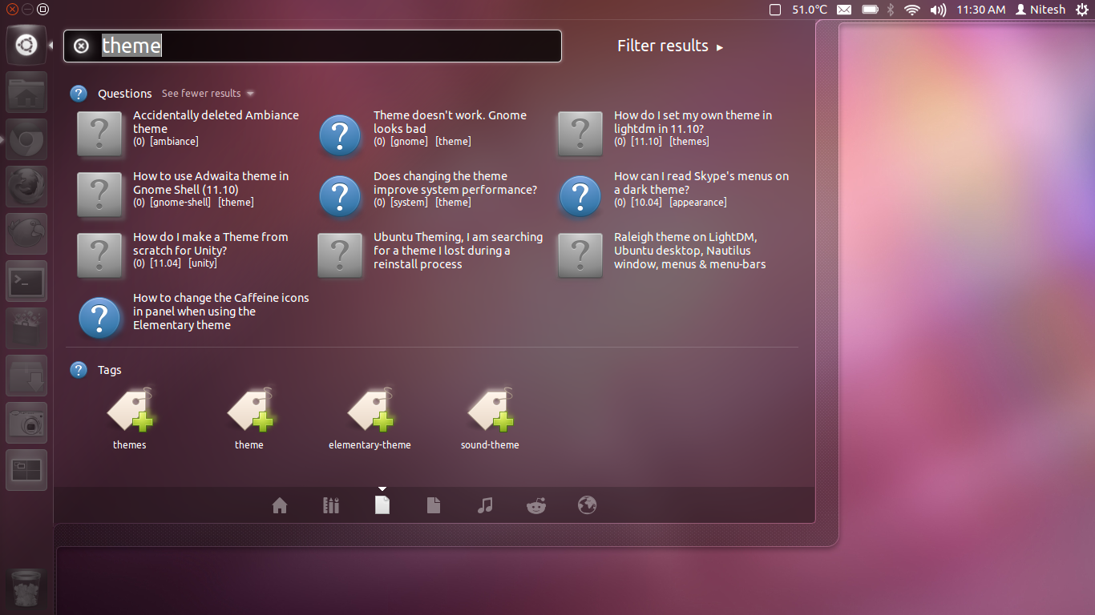
Task: Click icon beside 'Raleigh theme on LightDM'
Action: point(580,255)
